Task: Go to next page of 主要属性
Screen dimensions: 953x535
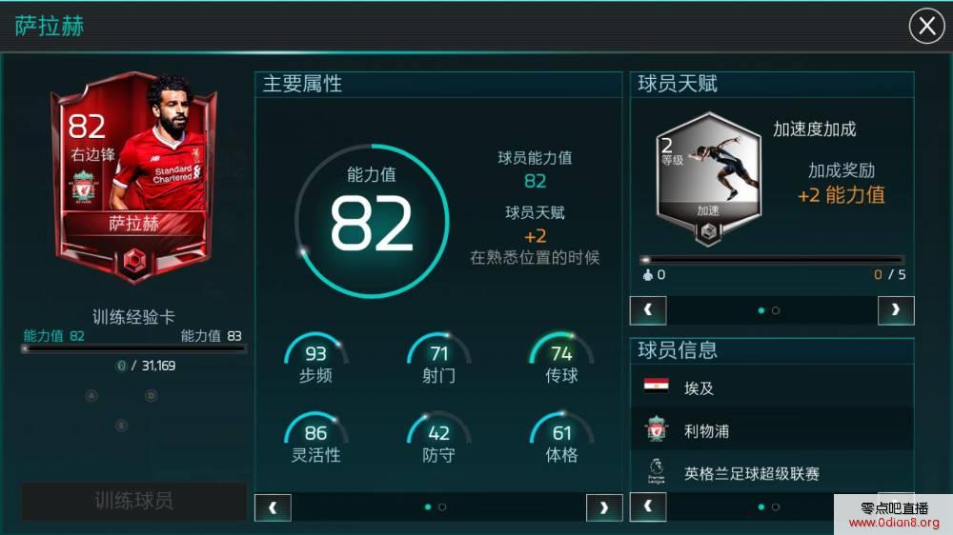Action: pos(603,507)
